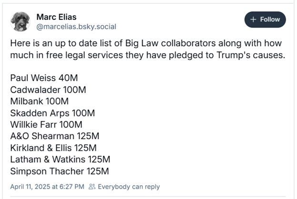Click the plus icon in Follow button

click(253, 19)
